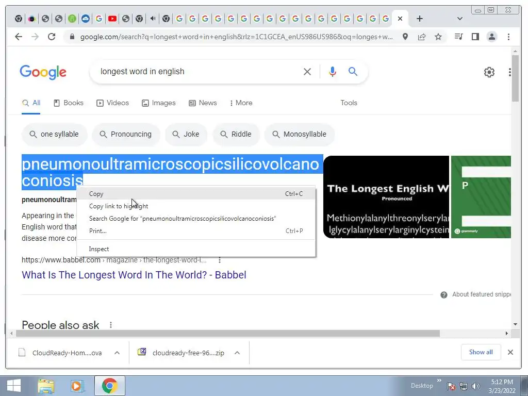Screen dimensions: 528x396
Task: Click the address bar URL
Action: coord(236,37)
